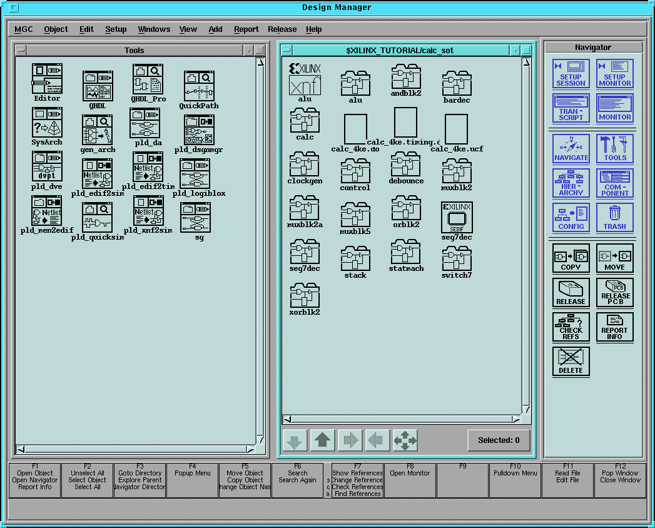Launch the pld_quicksim tool
655x528 pixels.
98,218
